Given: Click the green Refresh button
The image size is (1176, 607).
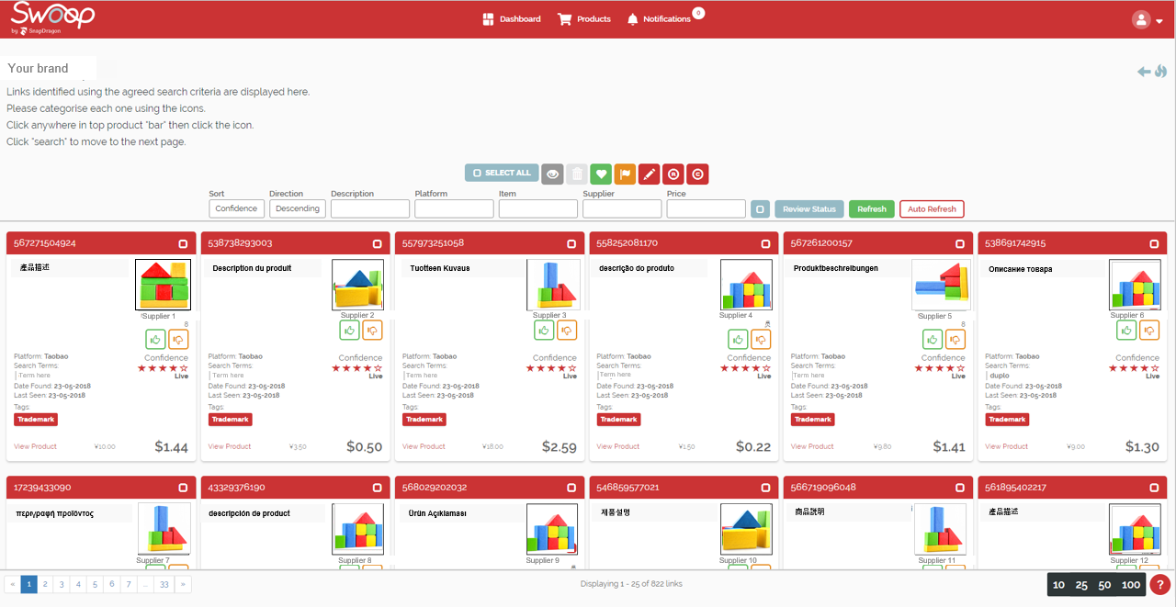Looking at the screenshot, I should pyautogui.click(x=872, y=209).
